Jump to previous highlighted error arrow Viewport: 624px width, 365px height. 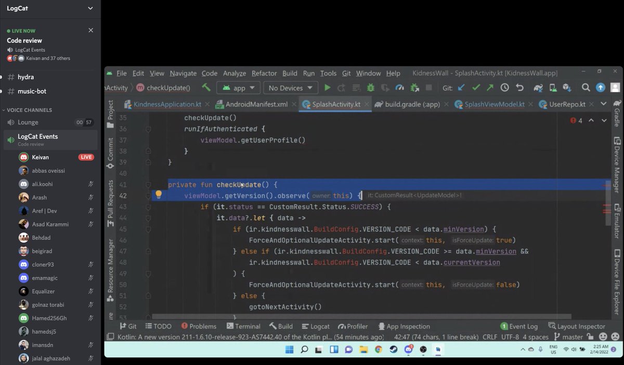click(591, 120)
